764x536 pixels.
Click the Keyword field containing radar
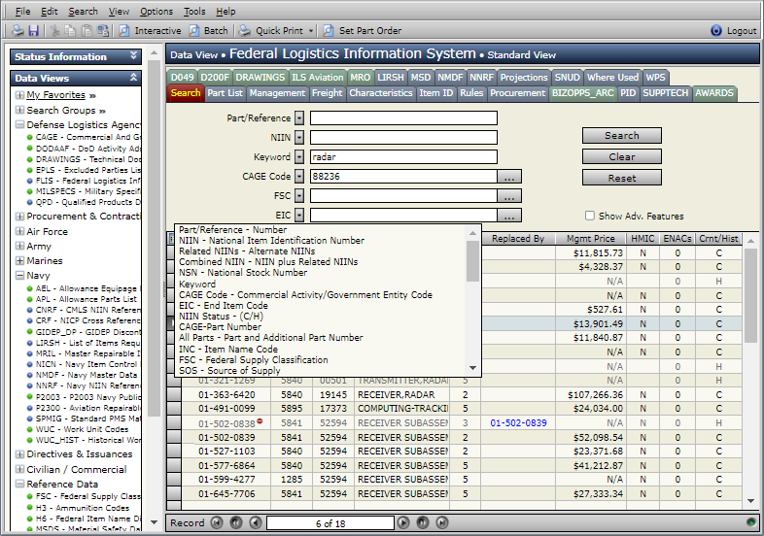(x=403, y=156)
